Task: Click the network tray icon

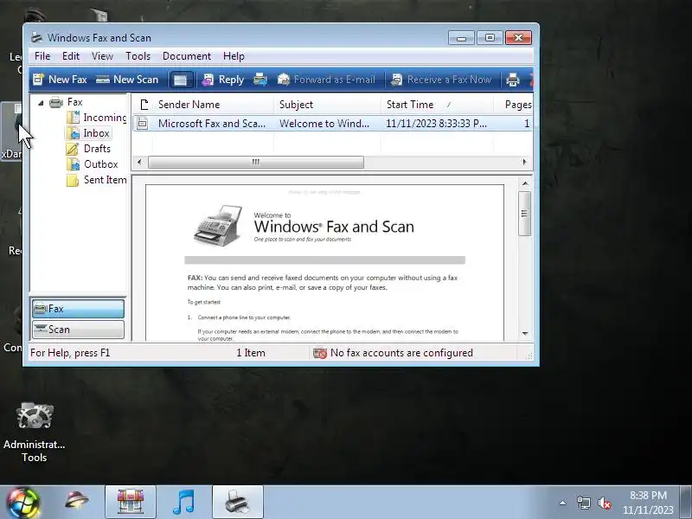Action: pyautogui.click(x=583, y=503)
